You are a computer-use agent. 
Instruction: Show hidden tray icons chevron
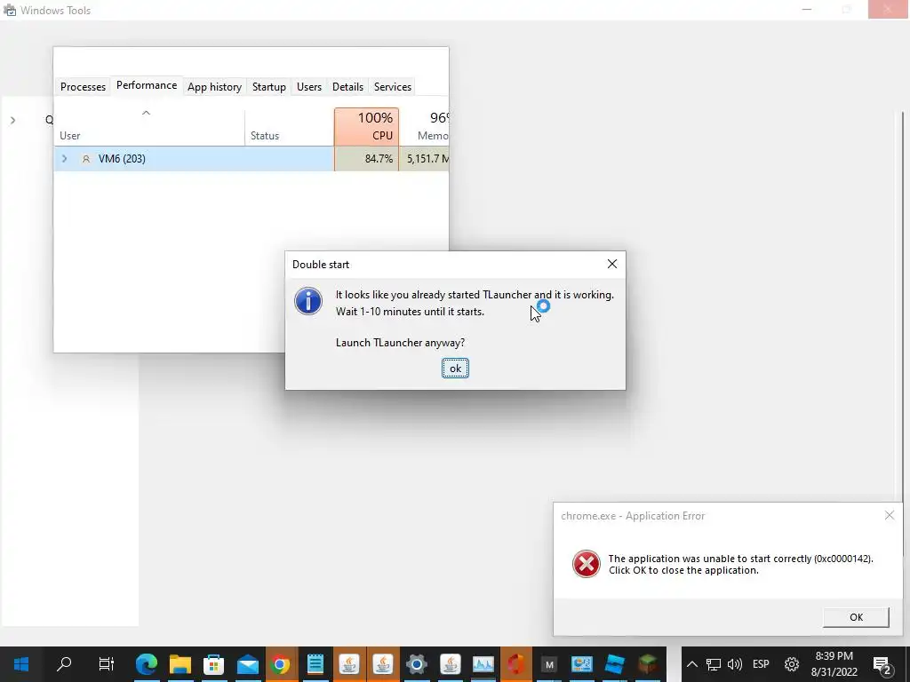tap(691, 664)
